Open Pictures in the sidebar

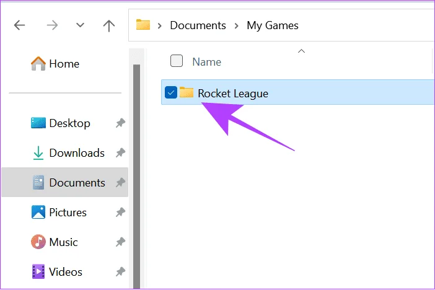(68, 213)
